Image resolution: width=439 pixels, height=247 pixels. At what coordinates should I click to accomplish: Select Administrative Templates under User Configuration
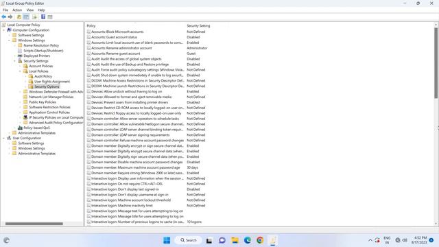[36, 154]
